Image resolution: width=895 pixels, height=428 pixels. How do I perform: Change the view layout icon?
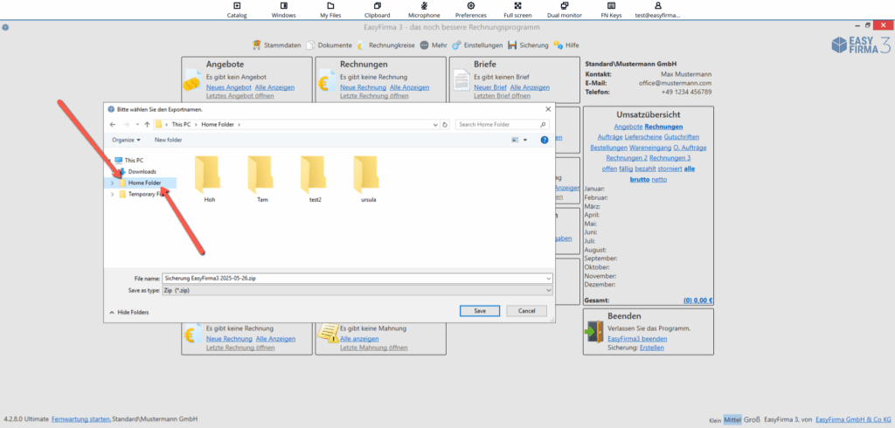515,140
